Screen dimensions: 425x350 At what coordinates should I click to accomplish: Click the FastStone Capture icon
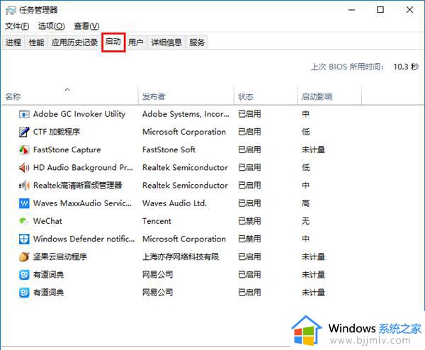24,150
